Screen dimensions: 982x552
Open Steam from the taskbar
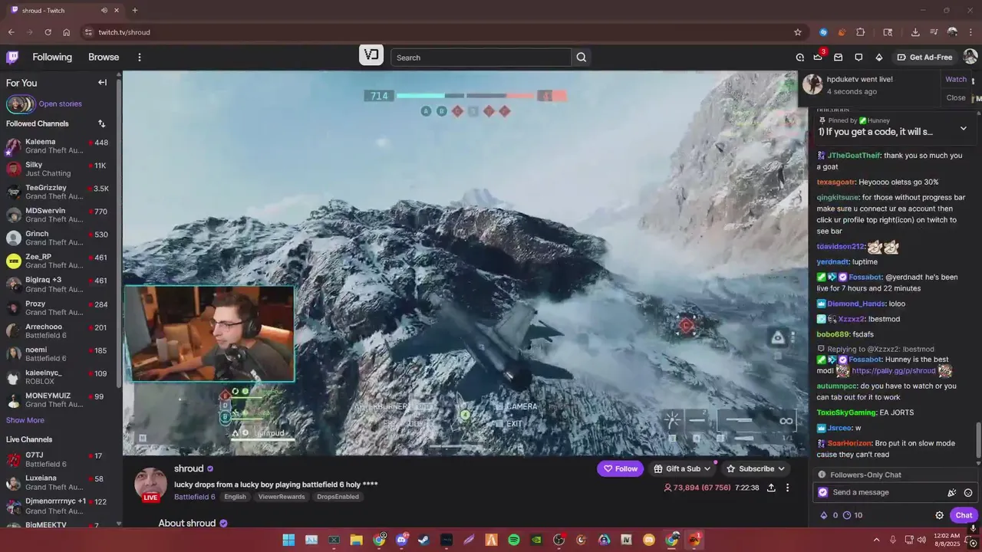423,540
